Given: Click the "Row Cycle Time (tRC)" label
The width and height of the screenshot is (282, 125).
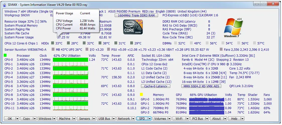Looking at the screenshot, I should 178,37.
